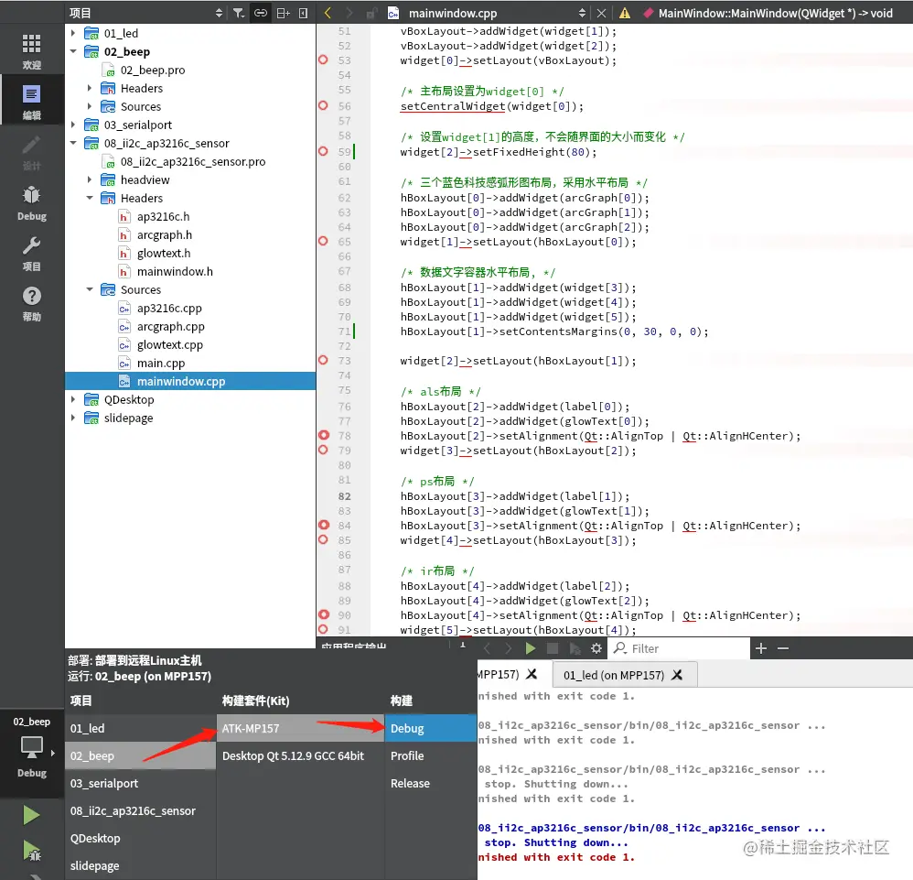This screenshot has width=913, height=880.
Task: Select 03_serialport in kit selector project list
Action: tap(140, 783)
